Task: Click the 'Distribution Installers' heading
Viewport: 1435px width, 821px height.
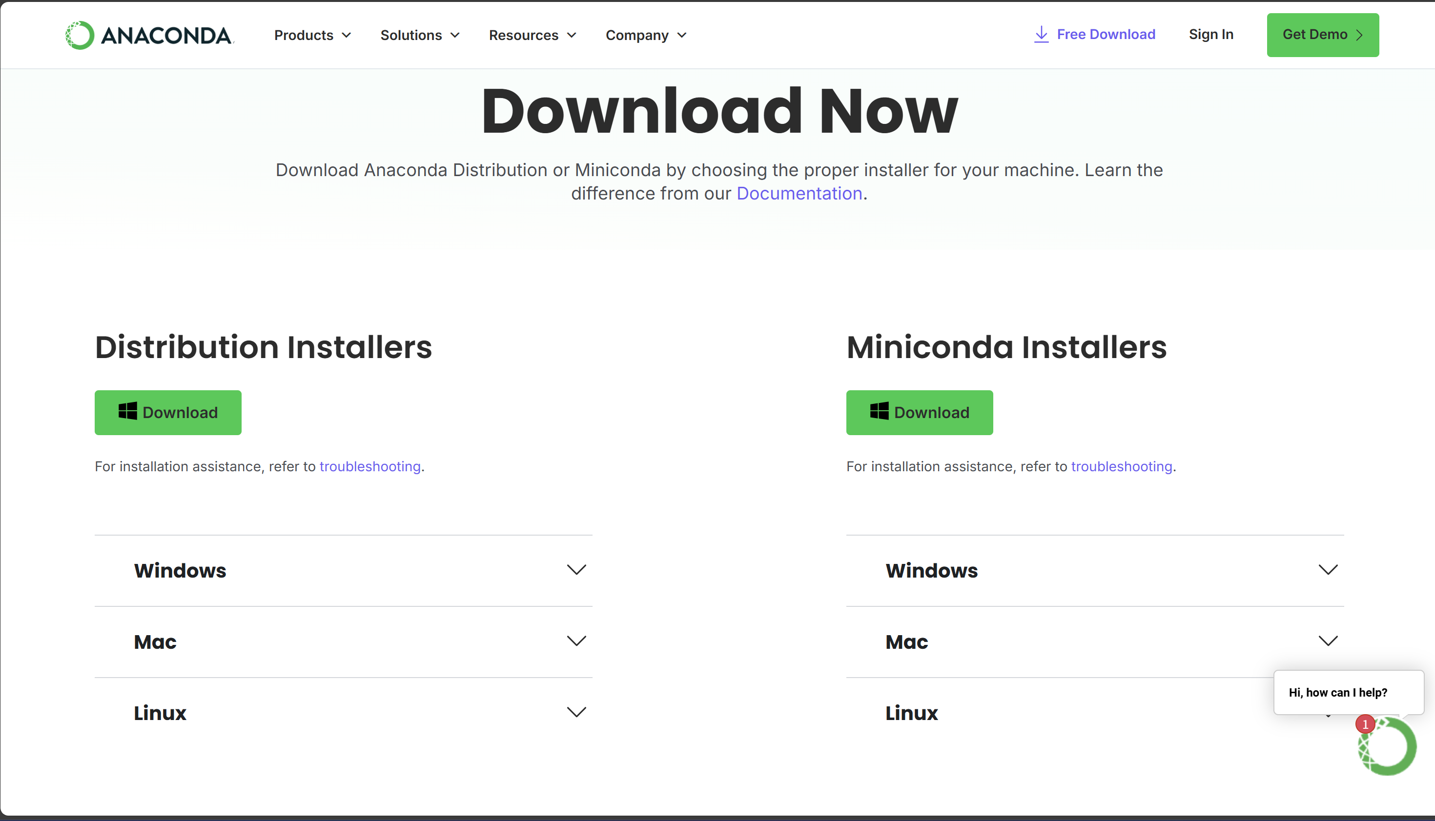Action: [264, 347]
